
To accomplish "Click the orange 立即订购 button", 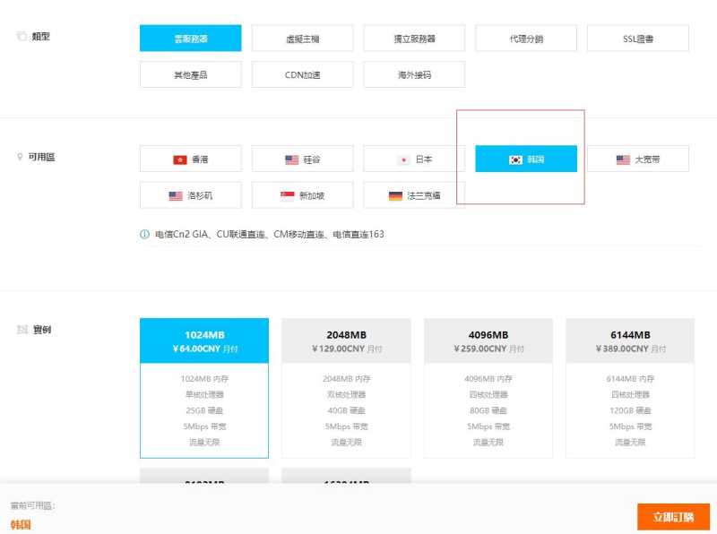I will coord(670,516).
